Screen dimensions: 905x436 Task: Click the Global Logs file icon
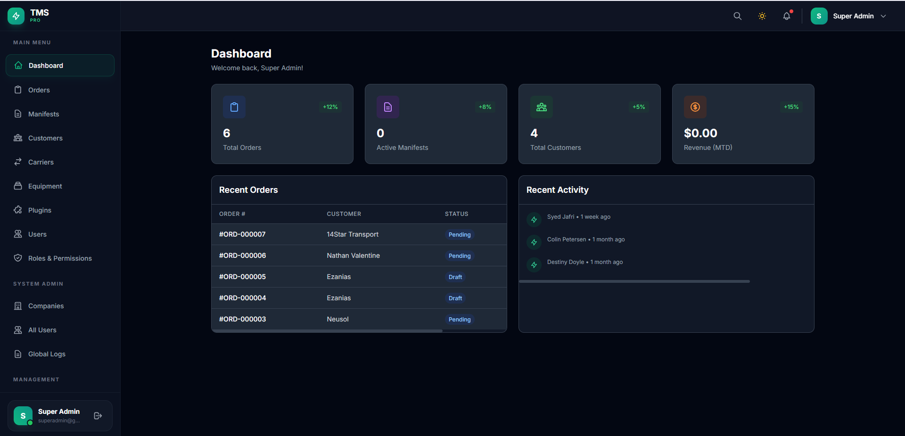pos(18,354)
